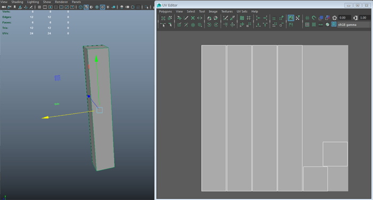
Task: Click the camera select icon in viewport toolbar
Action: click(4, 7)
